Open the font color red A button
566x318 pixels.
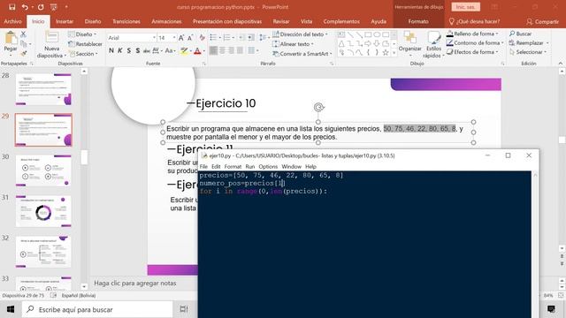[x=197, y=51]
